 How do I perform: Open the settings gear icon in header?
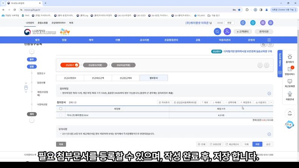[x=271, y=23]
